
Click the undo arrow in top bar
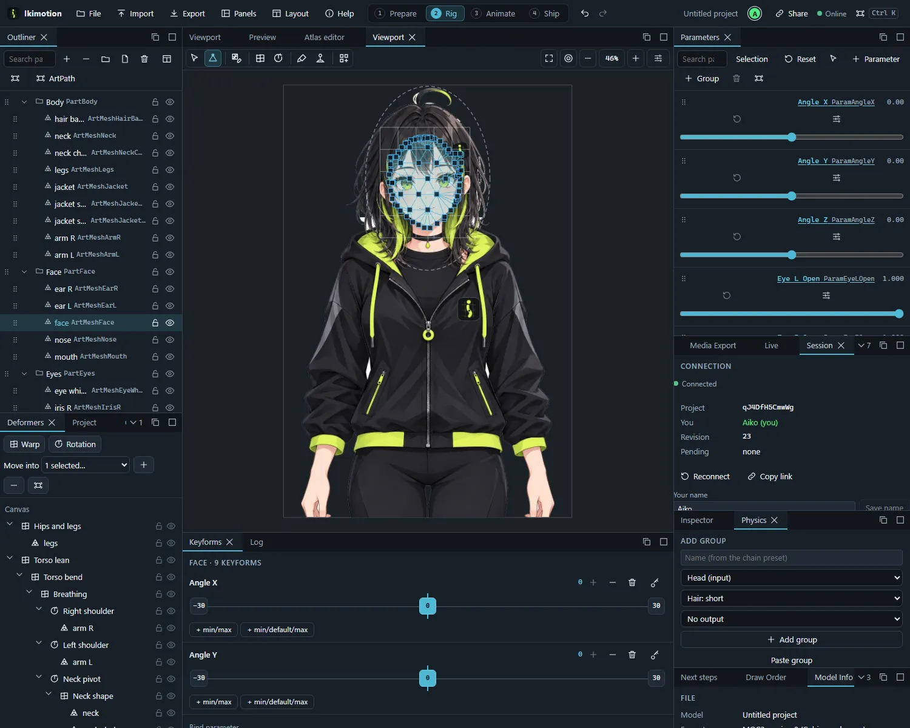(585, 13)
